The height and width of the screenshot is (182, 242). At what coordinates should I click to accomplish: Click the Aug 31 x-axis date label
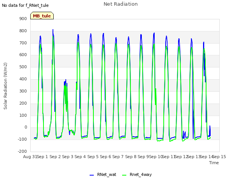click(30, 157)
